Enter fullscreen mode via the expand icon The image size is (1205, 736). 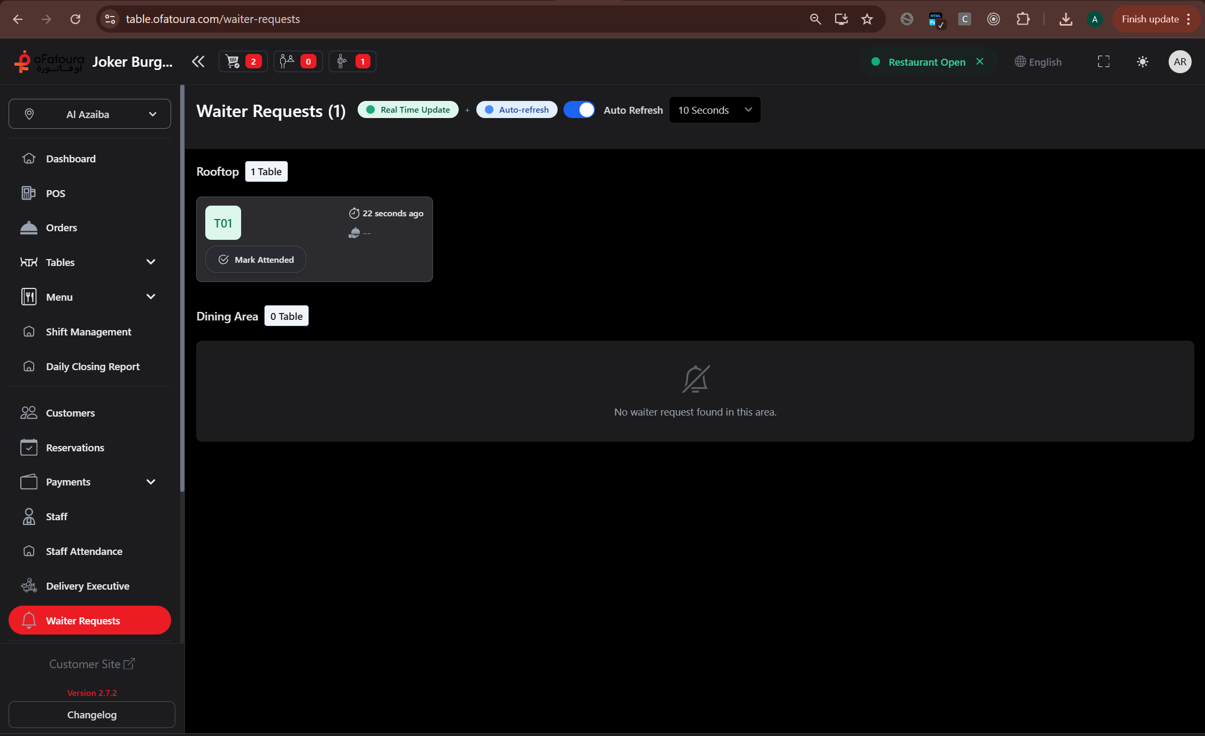[x=1103, y=62]
